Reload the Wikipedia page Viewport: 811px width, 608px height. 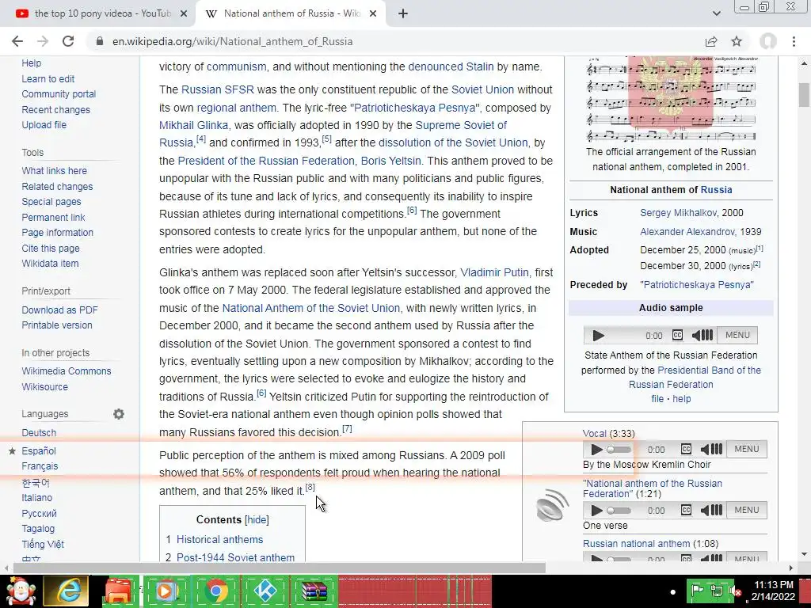click(68, 41)
